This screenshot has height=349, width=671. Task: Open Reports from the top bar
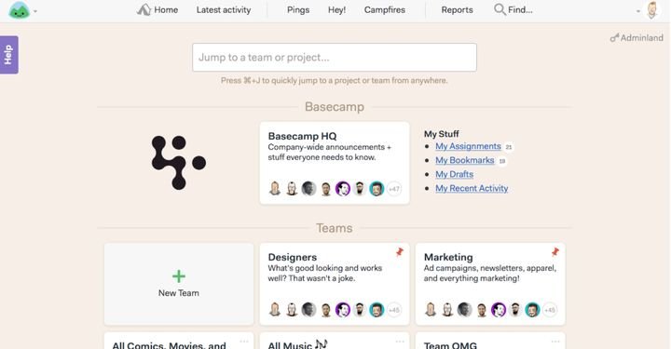pyautogui.click(x=457, y=10)
